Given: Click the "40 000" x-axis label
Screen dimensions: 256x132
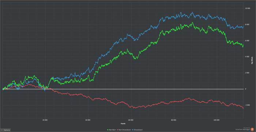Looking at the screenshot, I should click(x=88, y=120).
